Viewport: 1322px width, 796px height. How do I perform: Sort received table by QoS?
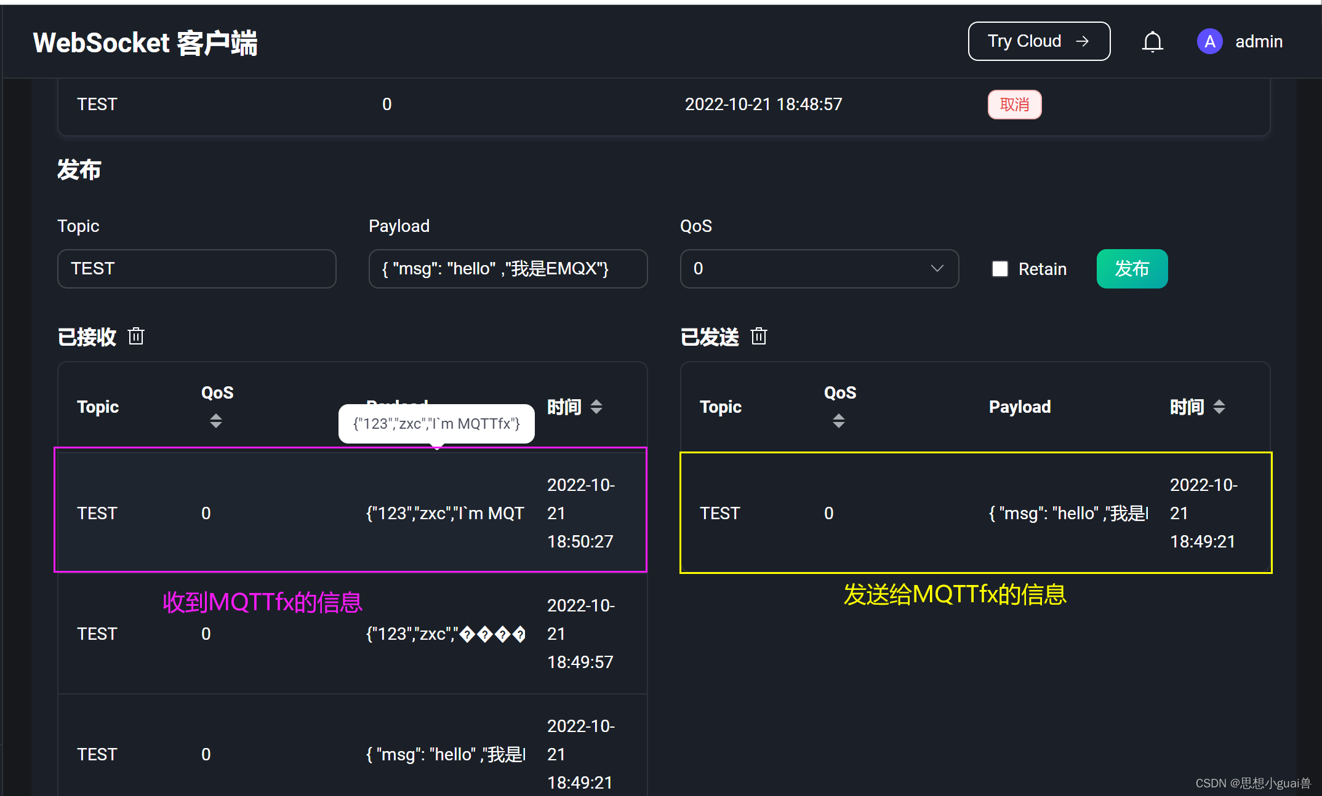pos(215,421)
